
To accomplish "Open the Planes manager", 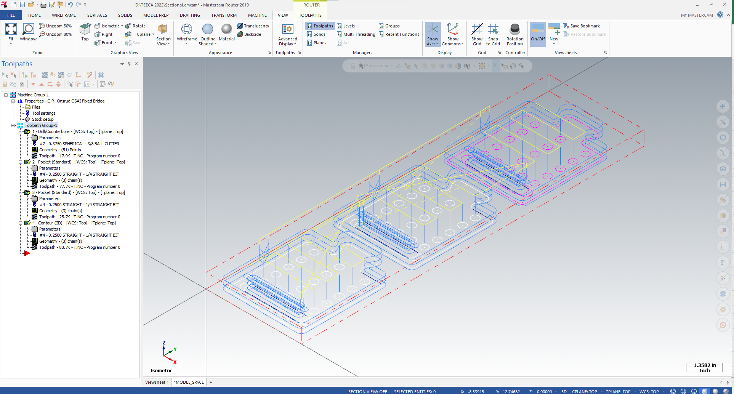I will click(317, 43).
